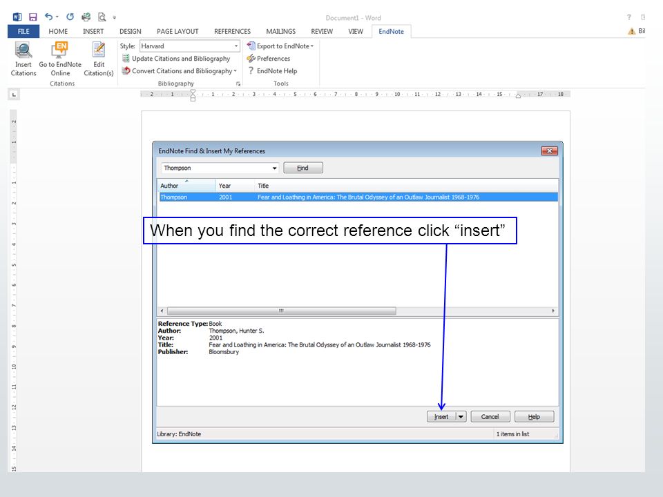Click the tab stop selector on ruler
Screen dimensions: 663x497
[x=14, y=95]
